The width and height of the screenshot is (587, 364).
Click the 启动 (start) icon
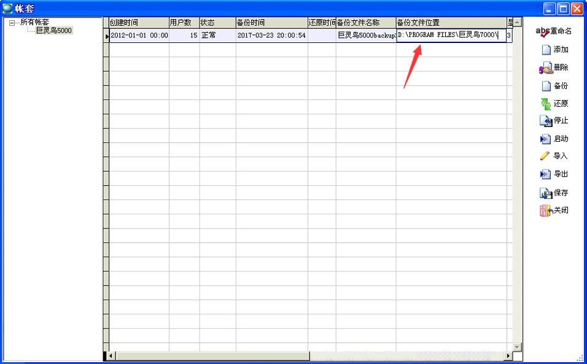[x=545, y=139]
